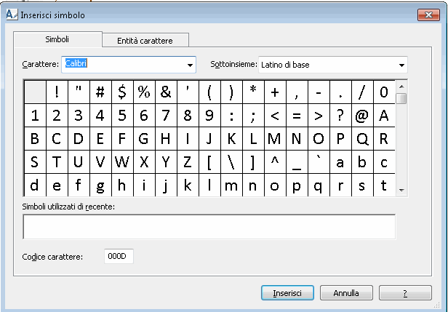Select the uppercase M symbol
The width and height of the screenshot is (448, 312).
(x=275, y=139)
